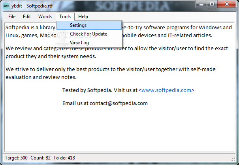Select View Log menu entry
The height and width of the screenshot is (165, 239).
pyautogui.click(x=89, y=43)
